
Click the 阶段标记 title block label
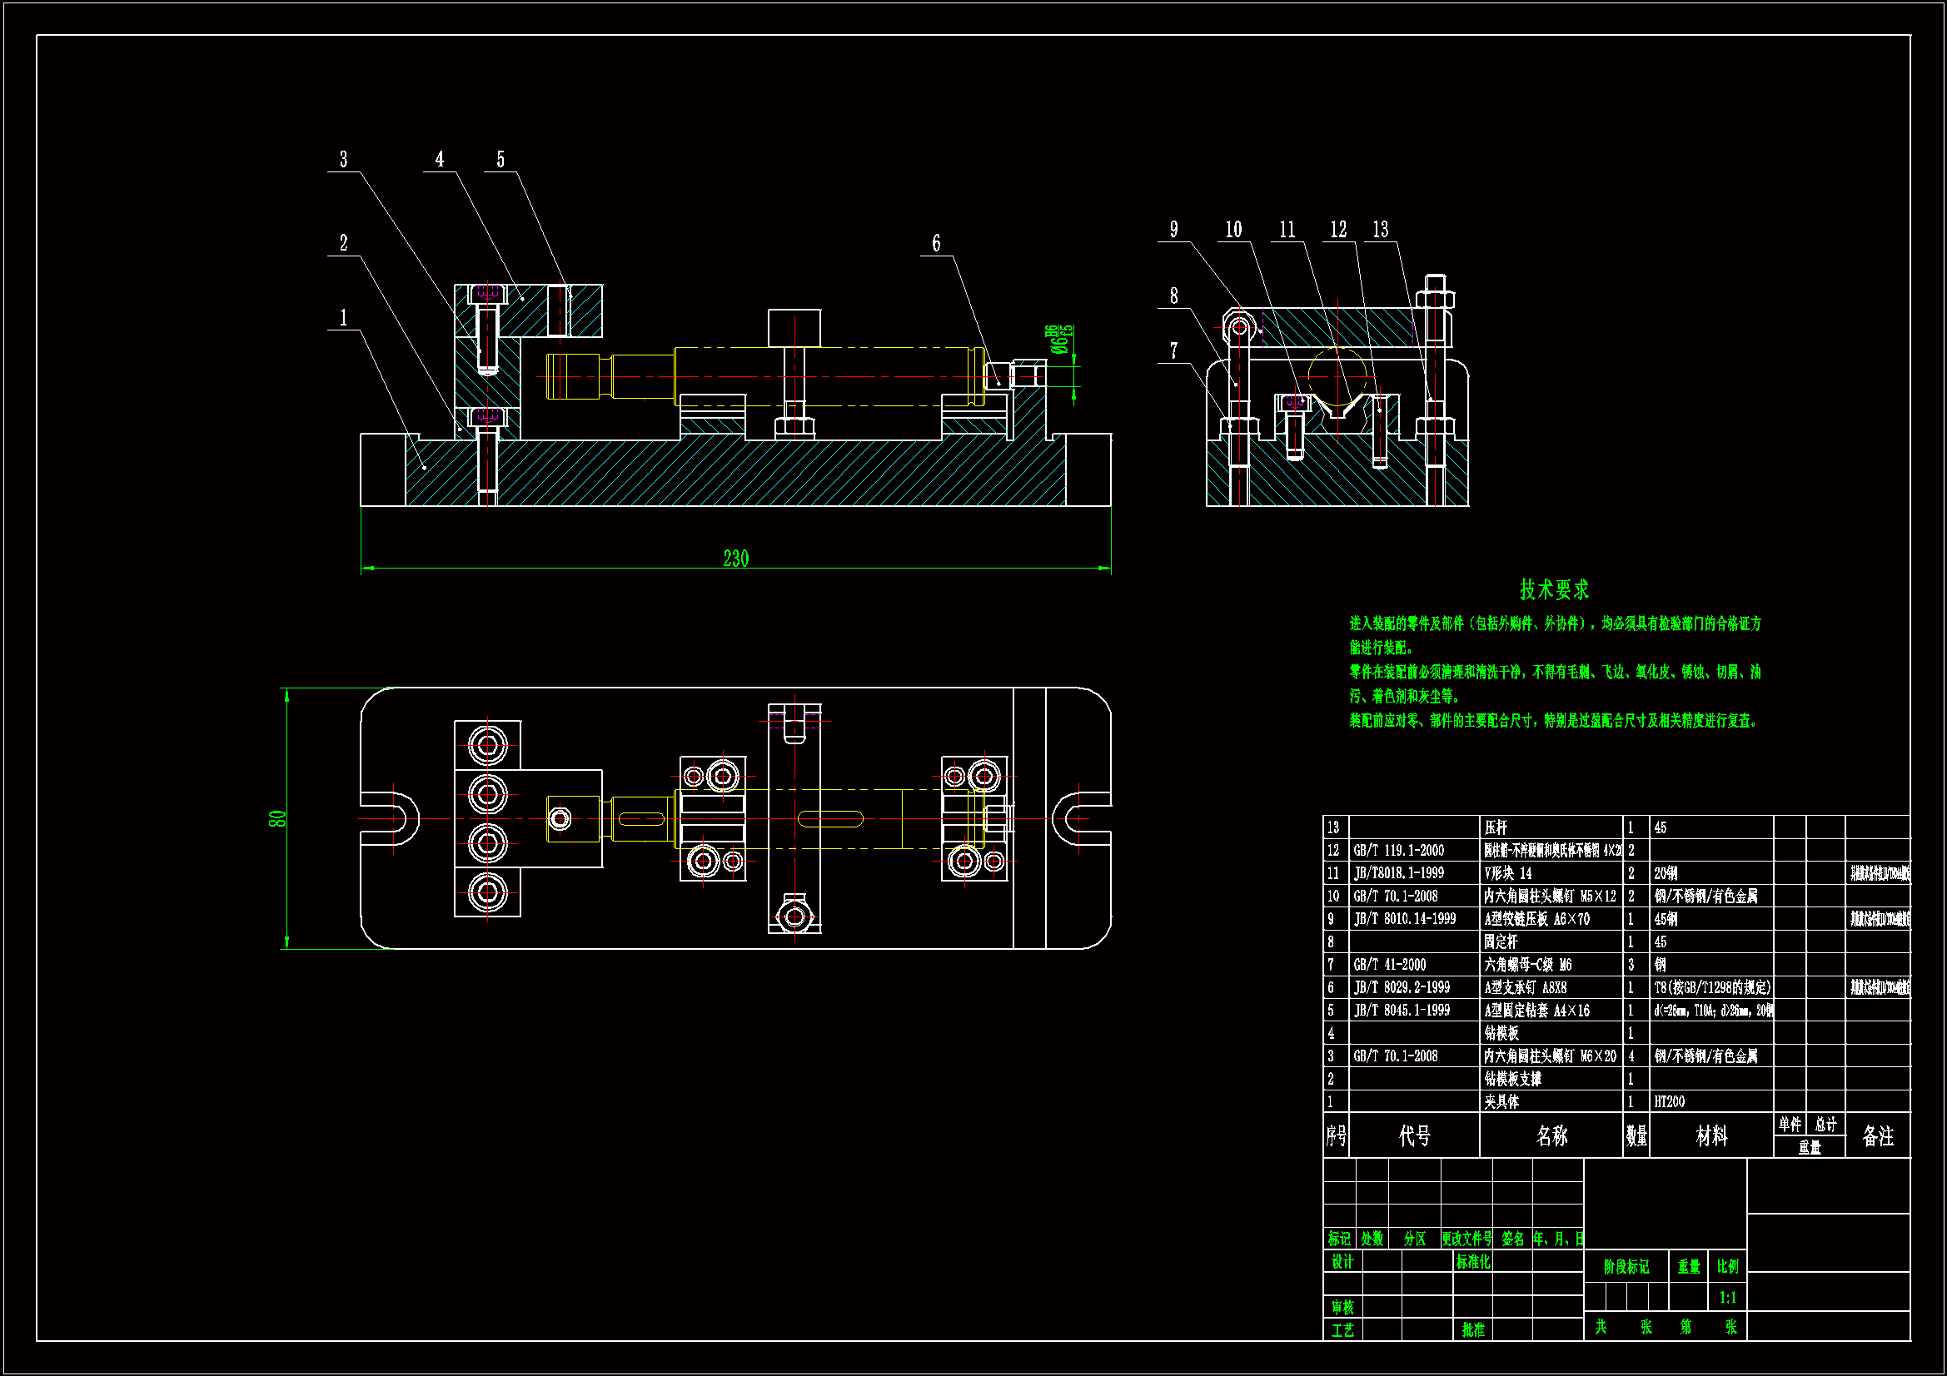point(1626,1267)
